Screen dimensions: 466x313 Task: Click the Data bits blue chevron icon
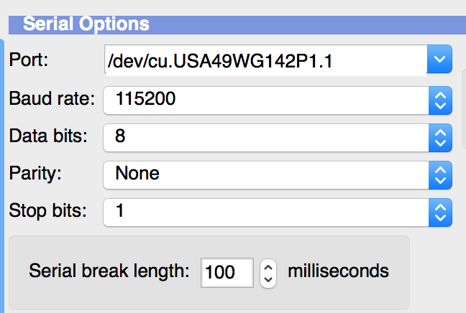439,136
